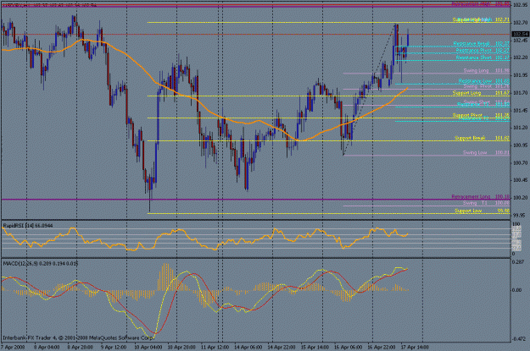Image resolution: width=530 pixels, height=351 pixels.
Task: Click the 16 Apr 06:00 time label
Action: [x=348, y=347]
